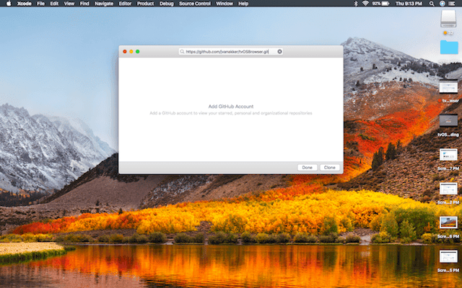Select the hard drive icon on the desktop
462x288 pixels.
pyautogui.click(x=448, y=19)
